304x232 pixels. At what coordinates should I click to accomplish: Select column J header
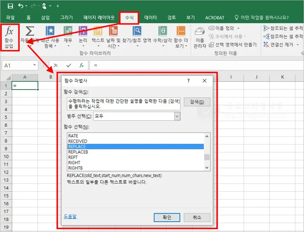tap(256, 77)
